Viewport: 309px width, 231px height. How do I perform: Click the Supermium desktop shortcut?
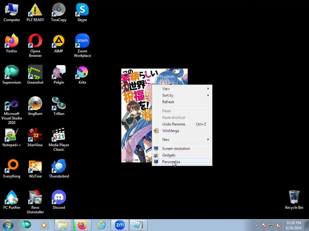tap(12, 75)
